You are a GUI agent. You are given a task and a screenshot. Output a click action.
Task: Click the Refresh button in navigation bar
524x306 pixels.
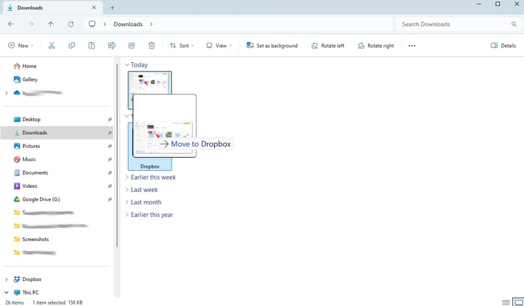pos(71,24)
